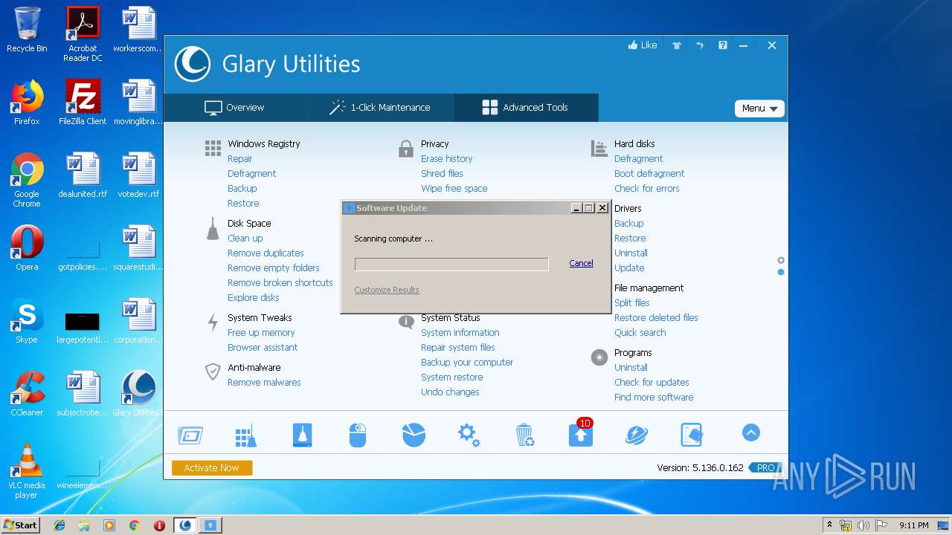Viewport: 952px width, 535px height.
Task: Open Boot defragment link
Action: (649, 174)
